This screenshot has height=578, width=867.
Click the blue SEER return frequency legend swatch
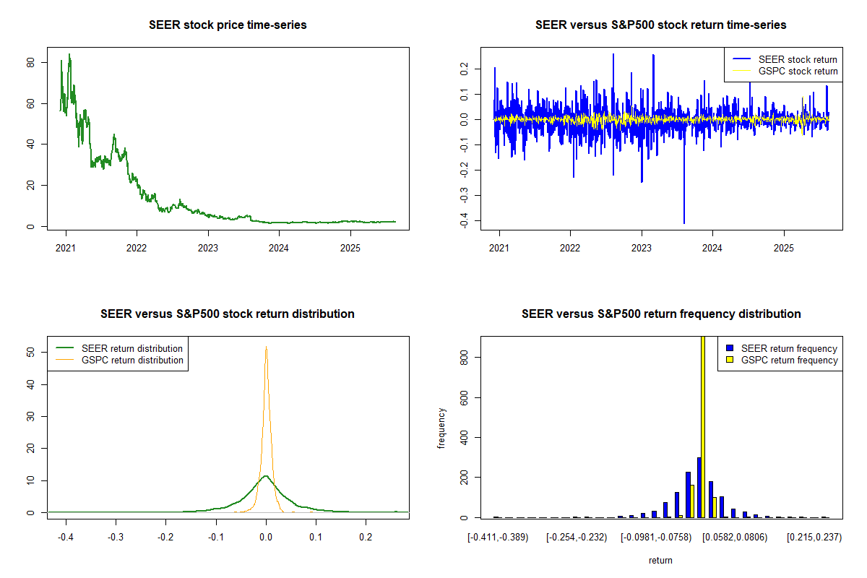[729, 348]
